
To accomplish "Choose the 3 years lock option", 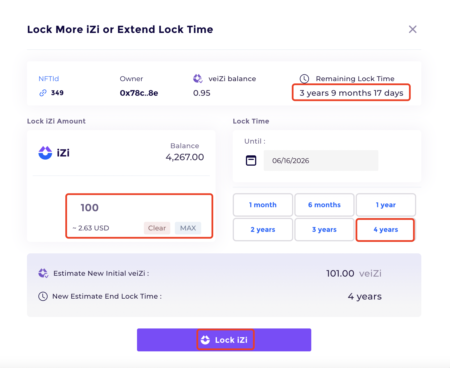I will click(324, 230).
